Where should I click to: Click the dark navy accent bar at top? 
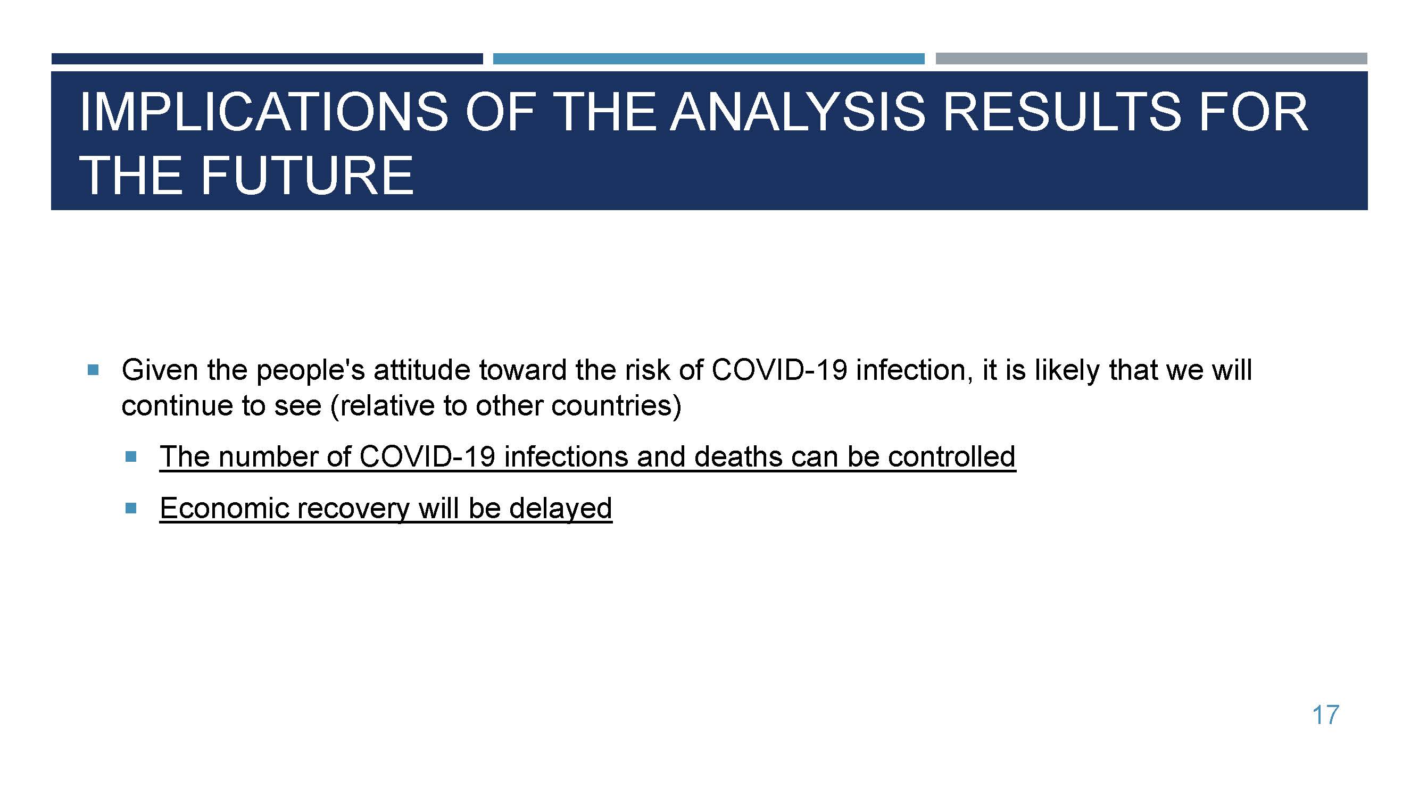pyautogui.click(x=267, y=59)
